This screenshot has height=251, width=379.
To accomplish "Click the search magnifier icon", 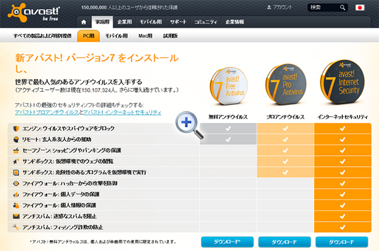I will coord(342,8).
